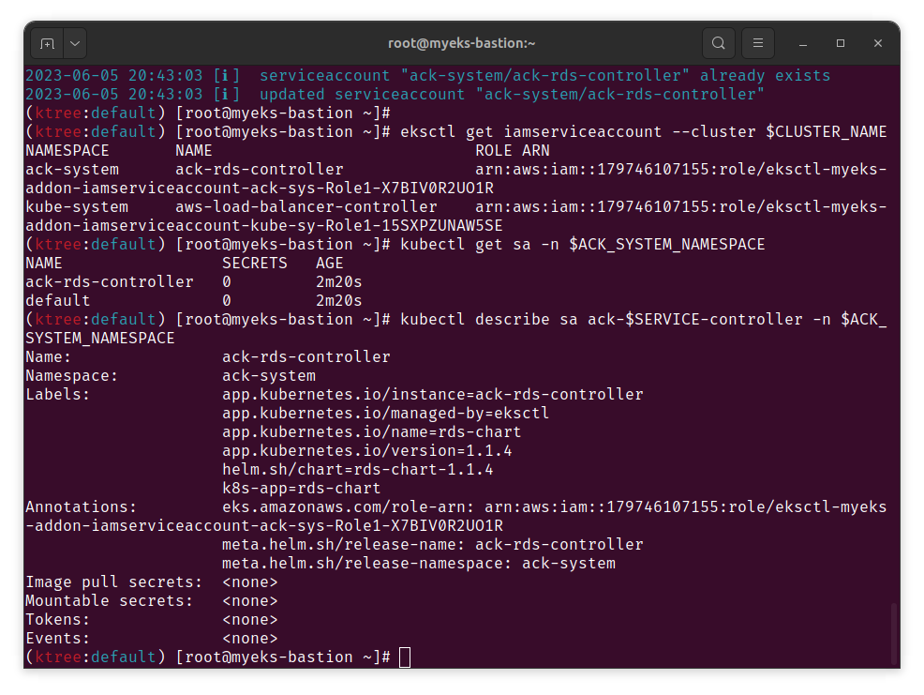Click label 'k8s-app=rds-chart'
The image size is (924, 695).
(x=301, y=489)
